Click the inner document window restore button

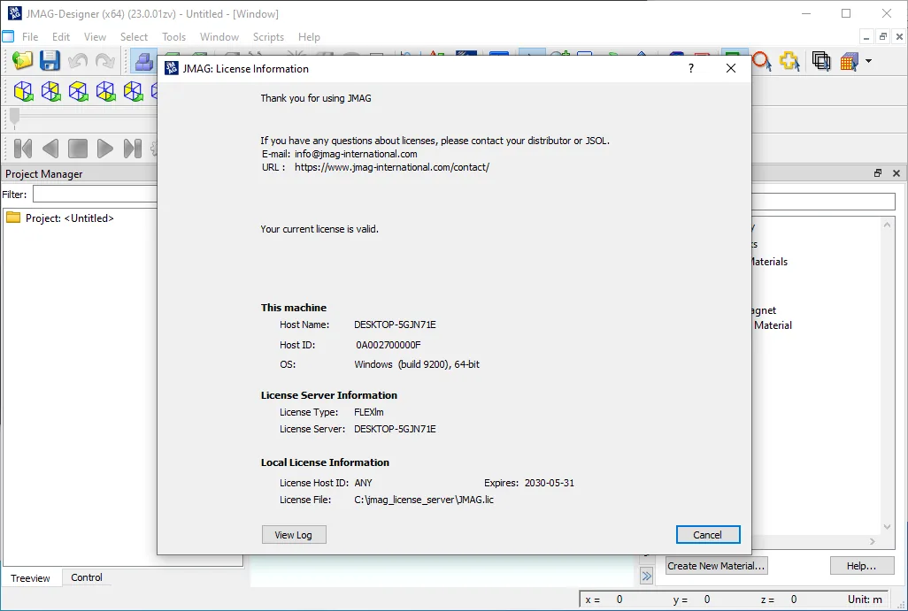[882, 36]
